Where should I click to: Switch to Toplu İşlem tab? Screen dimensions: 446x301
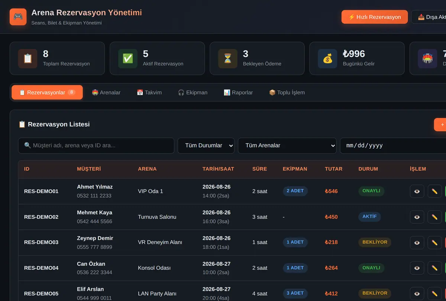tap(287, 92)
